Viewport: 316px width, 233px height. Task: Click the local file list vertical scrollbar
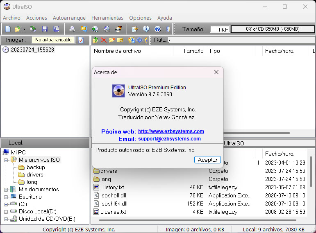[311, 172]
